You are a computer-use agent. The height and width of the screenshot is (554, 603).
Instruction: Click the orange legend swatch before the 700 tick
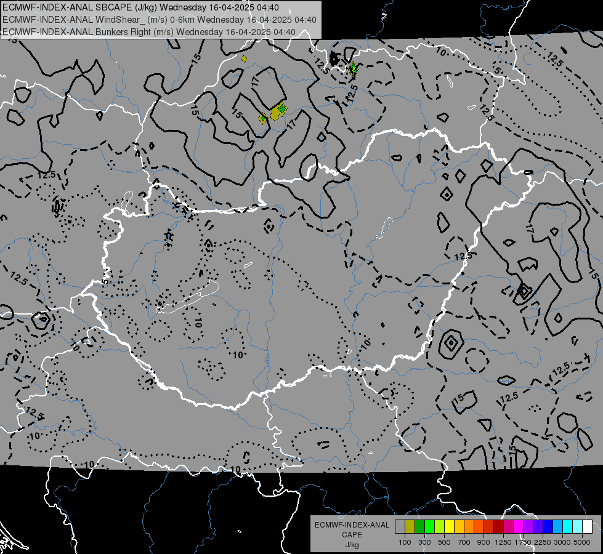469,527
